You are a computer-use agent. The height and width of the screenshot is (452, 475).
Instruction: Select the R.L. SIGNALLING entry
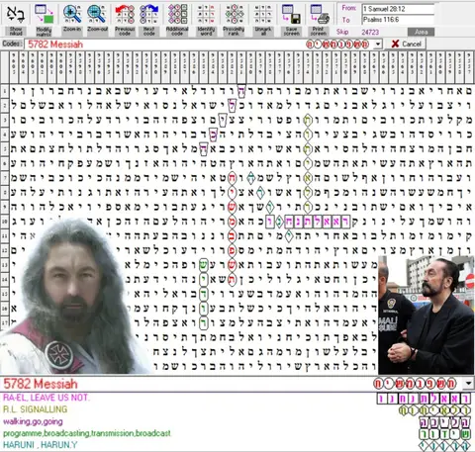(x=35, y=409)
